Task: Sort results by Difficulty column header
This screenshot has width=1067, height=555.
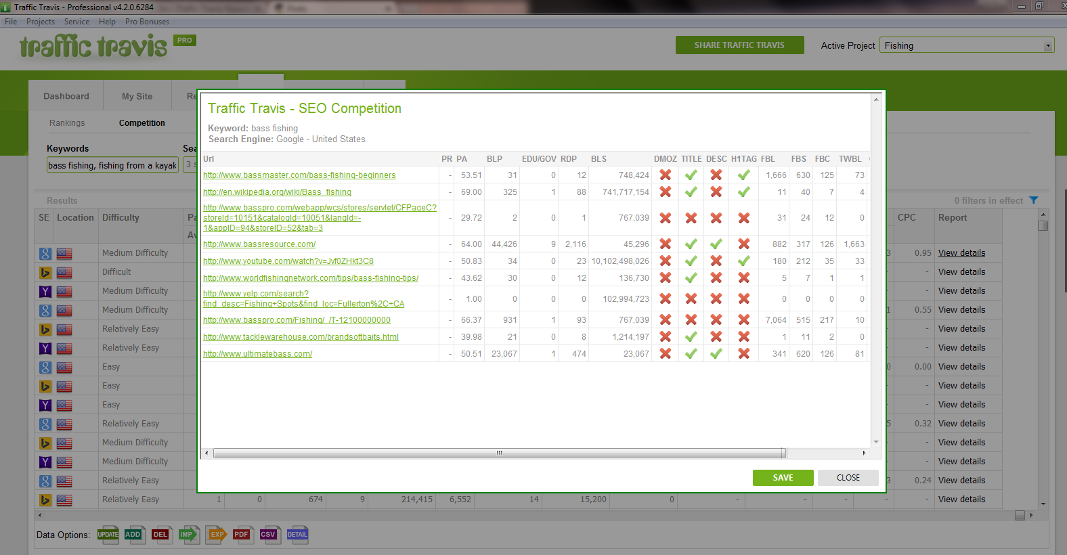Action: (121, 217)
